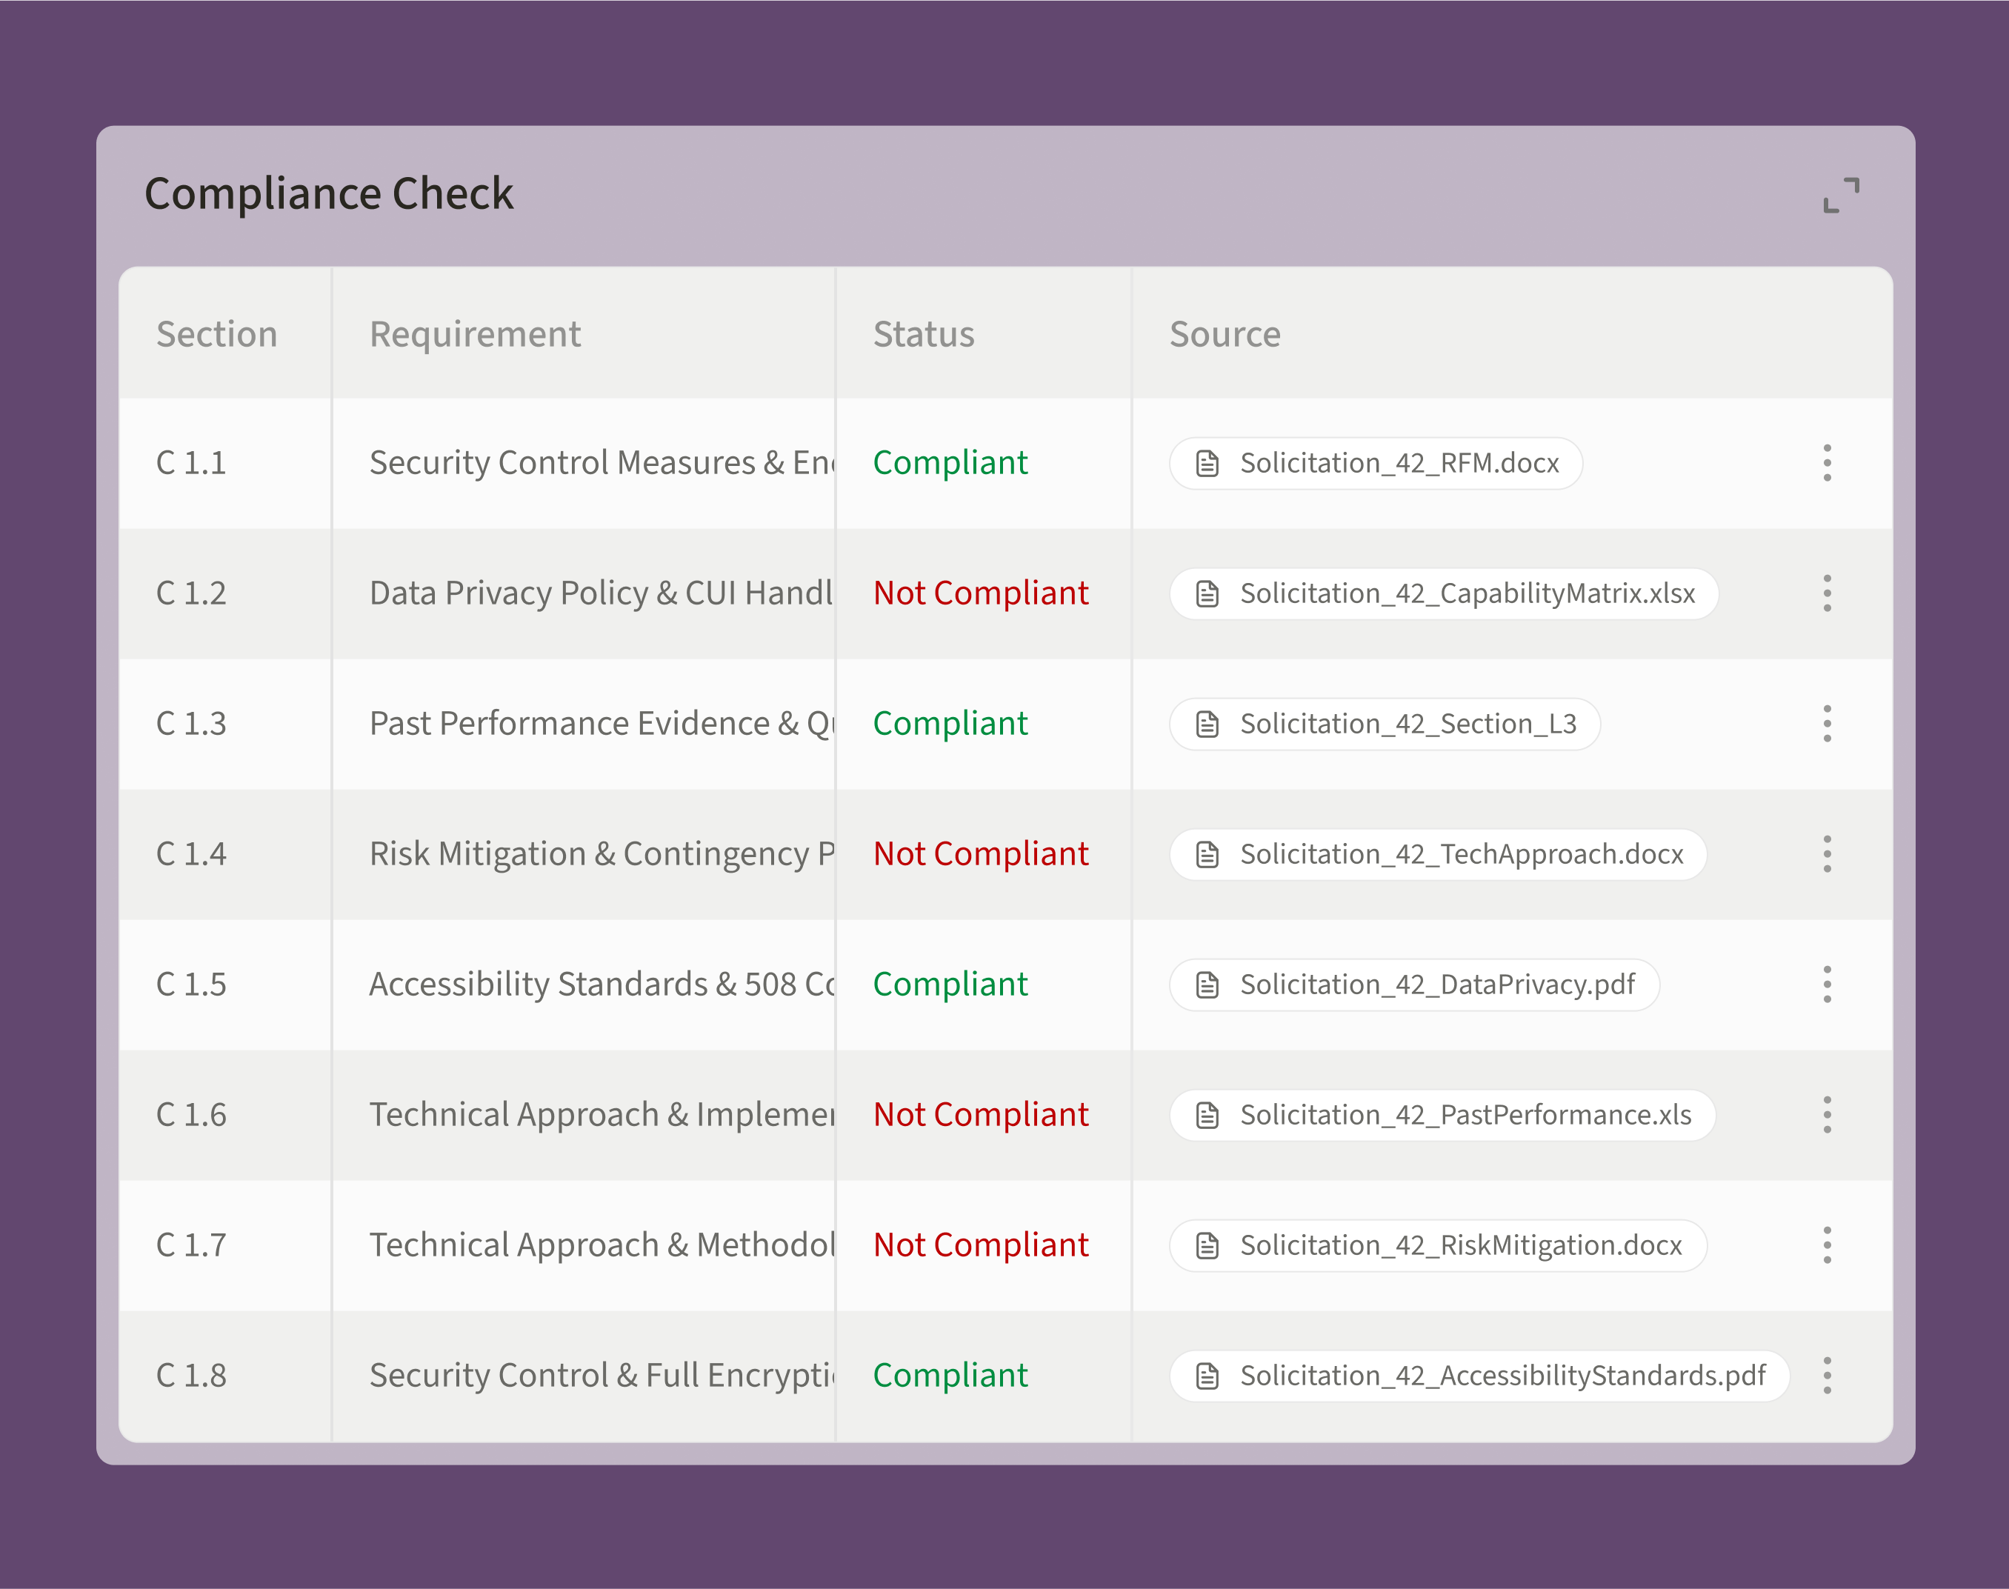Open the Solicitation_42_RFM.docx source file
The image size is (2009, 1589).
1376,463
